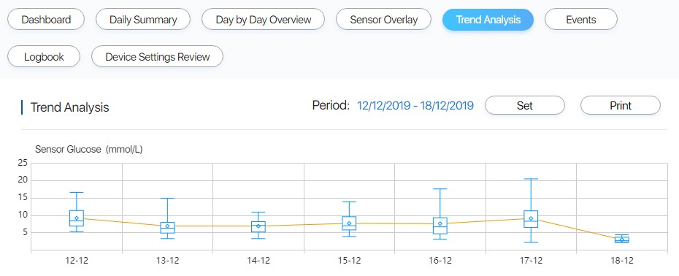Click the Print button
The height and width of the screenshot is (276, 679).
pyautogui.click(x=621, y=105)
